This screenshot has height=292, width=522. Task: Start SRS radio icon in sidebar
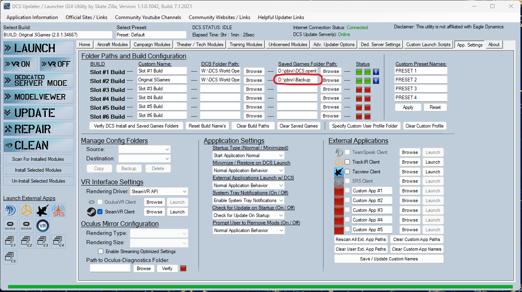59,210
